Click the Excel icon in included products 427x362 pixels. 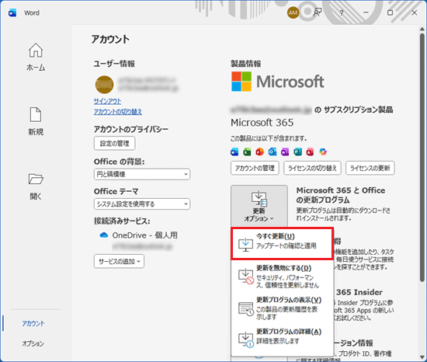click(247, 151)
